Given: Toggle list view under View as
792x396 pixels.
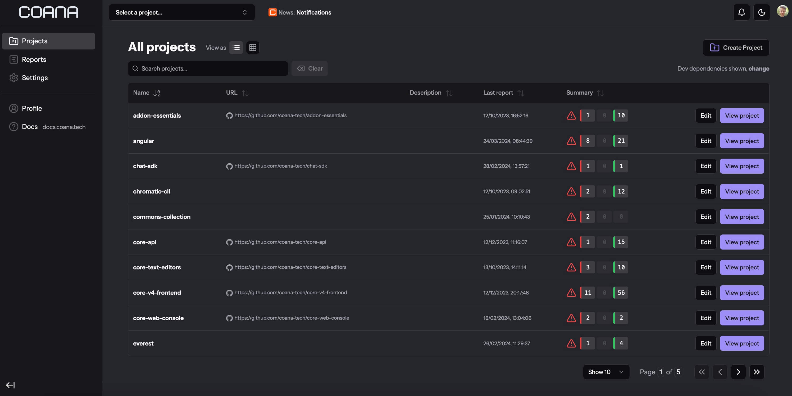Looking at the screenshot, I should point(236,47).
